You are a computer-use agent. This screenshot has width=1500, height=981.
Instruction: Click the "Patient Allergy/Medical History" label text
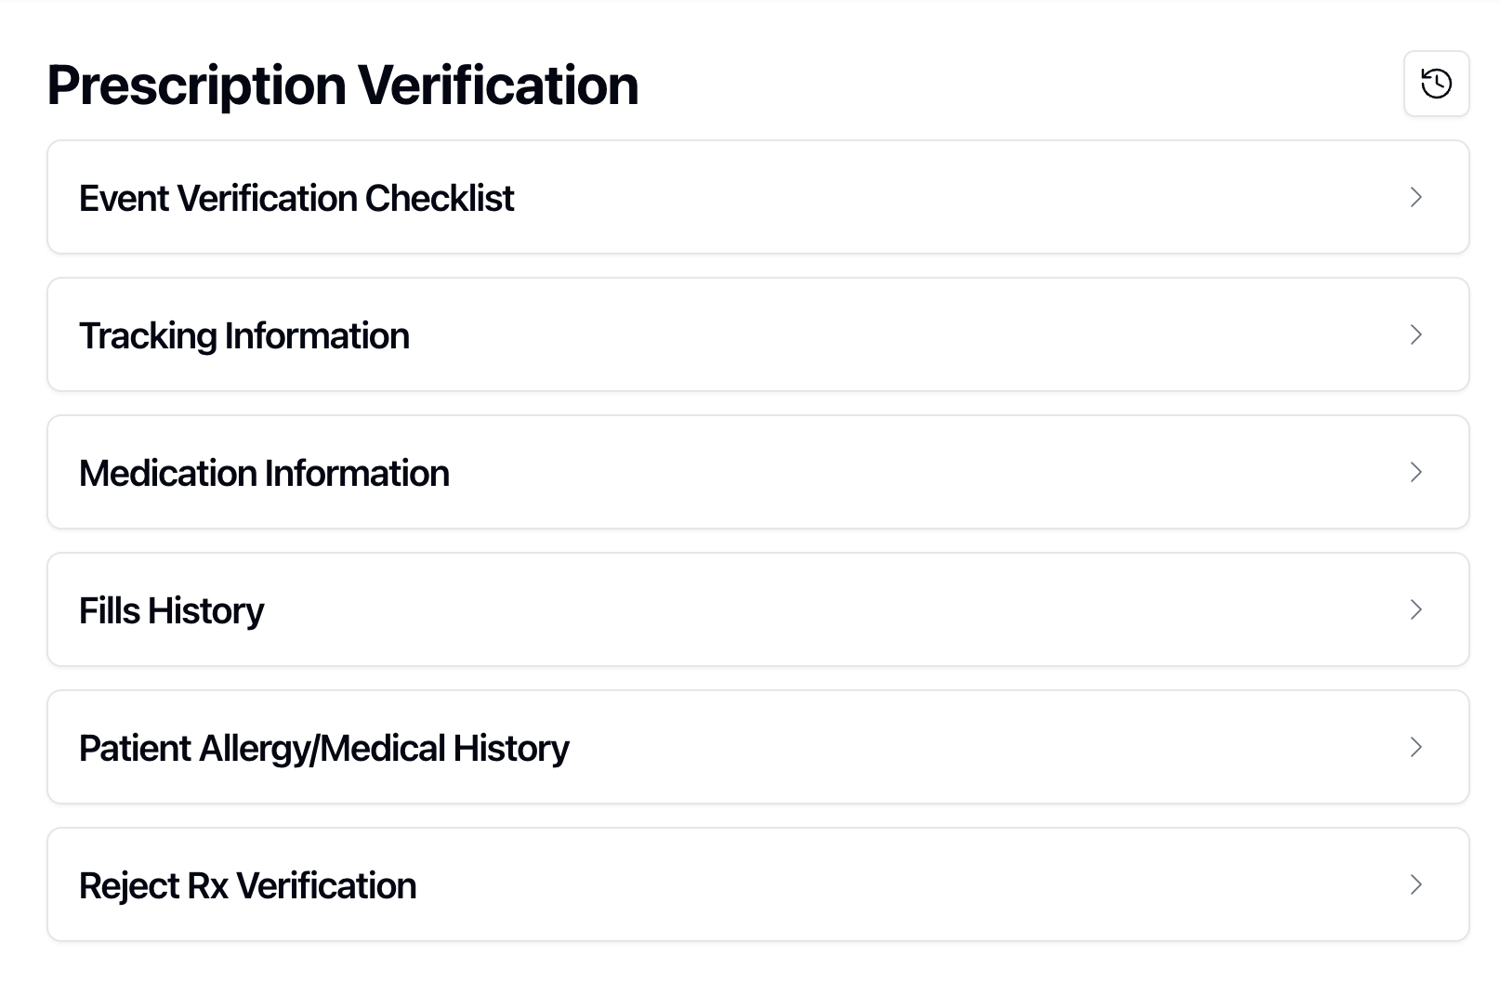point(323,748)
